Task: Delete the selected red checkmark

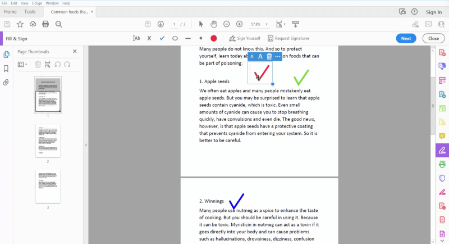Action: (269, 56)
